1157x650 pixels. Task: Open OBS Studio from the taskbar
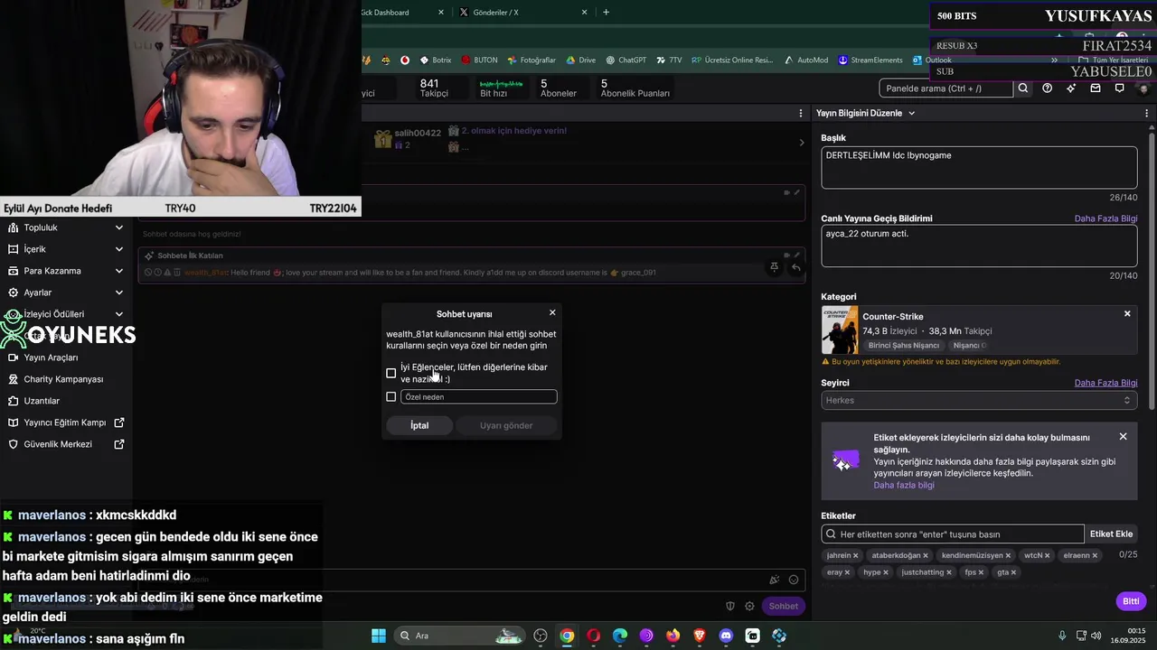[541, 636]
